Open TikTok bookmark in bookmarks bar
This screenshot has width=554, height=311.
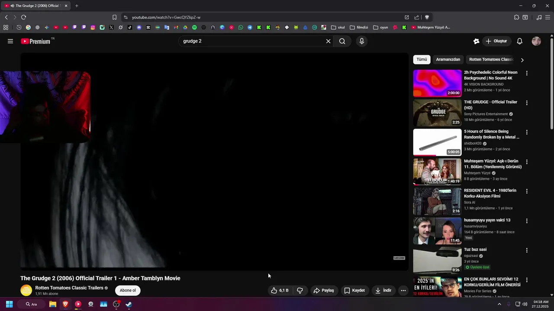click(x=130, y=27)
